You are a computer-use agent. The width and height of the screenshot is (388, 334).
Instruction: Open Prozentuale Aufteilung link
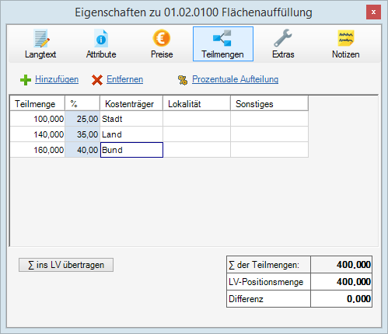tap(235, 79)
